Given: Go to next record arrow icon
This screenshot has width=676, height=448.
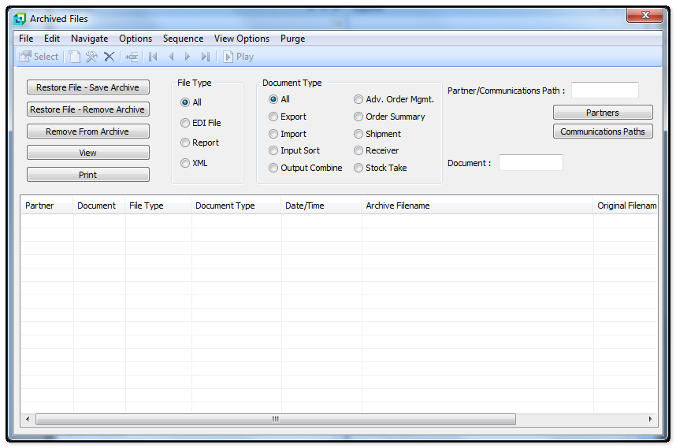Looking at the screenshot, I should 188,57.
